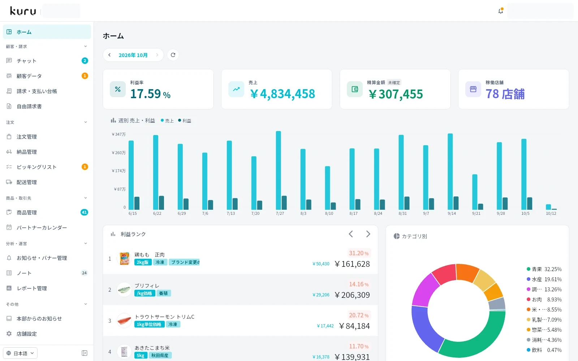Click the kuru logo
Image resolution: width=578 pixels, height=361 pixels.
pos(23,11)
